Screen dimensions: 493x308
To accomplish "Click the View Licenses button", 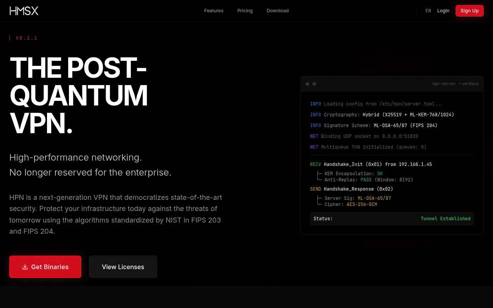I will [123, 267].
